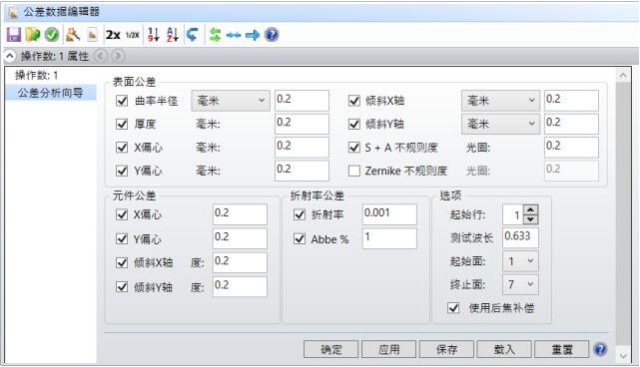Click the 厚度 value field
Screen dimensions: 640x367
click(x=302, y=124)
